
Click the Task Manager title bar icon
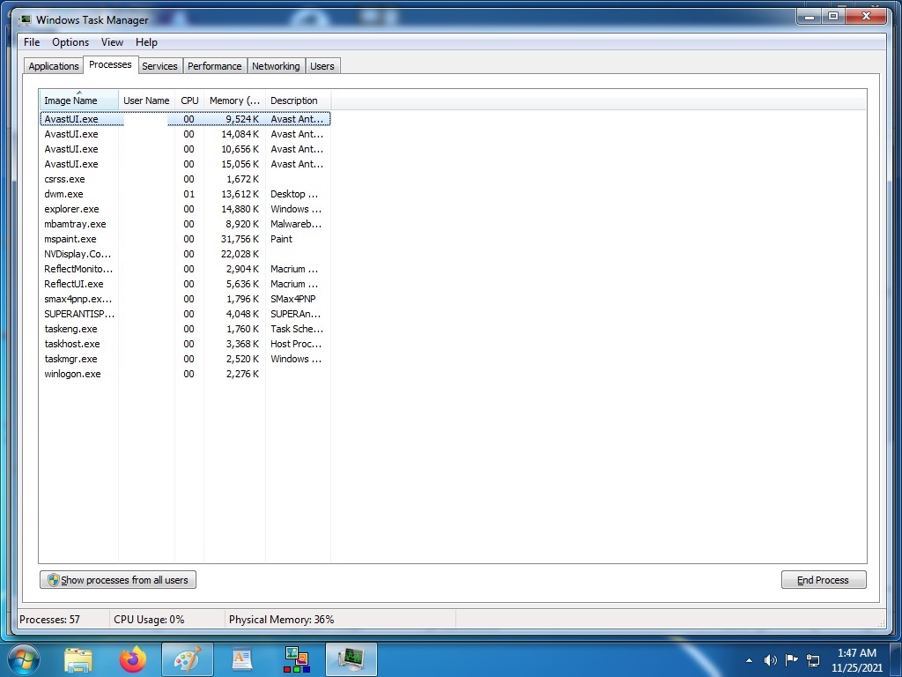point(25,20)
